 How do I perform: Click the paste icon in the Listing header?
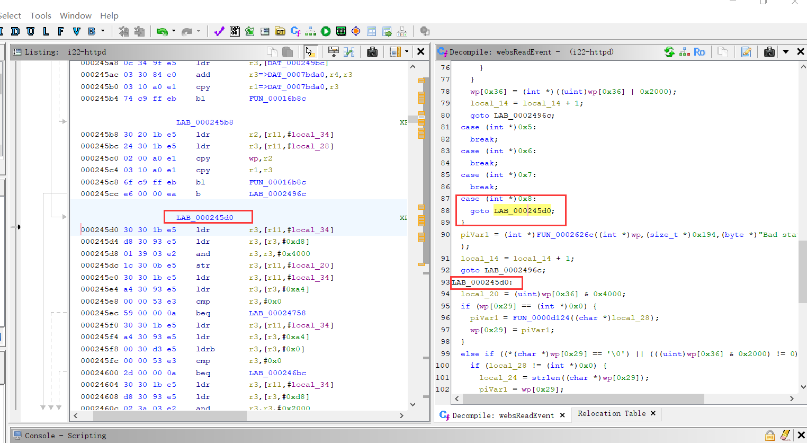tap(288, 51)
